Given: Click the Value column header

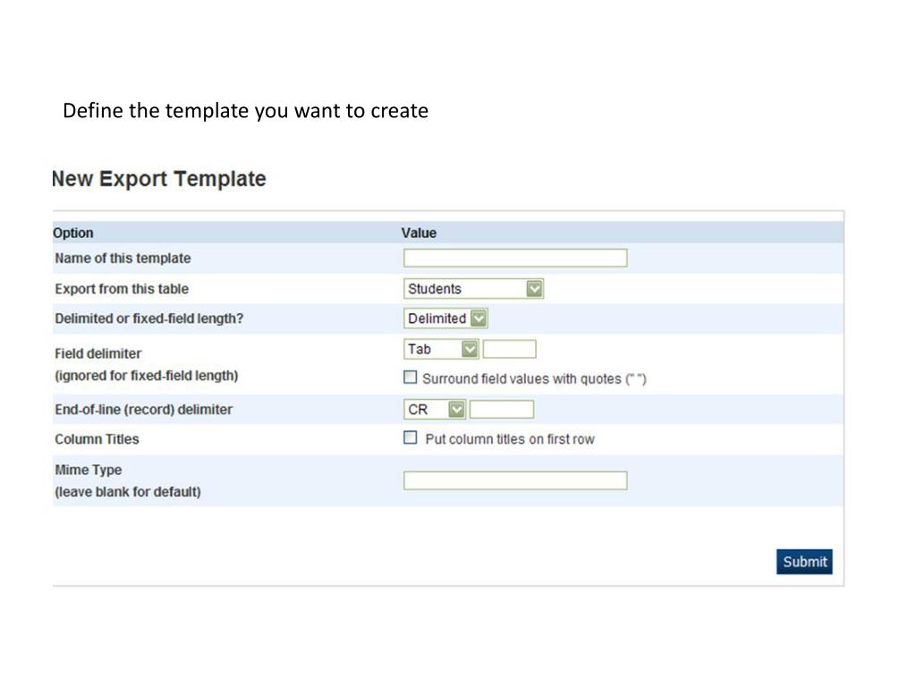Looking at the screenshot, I should click(x=419, y=233).
